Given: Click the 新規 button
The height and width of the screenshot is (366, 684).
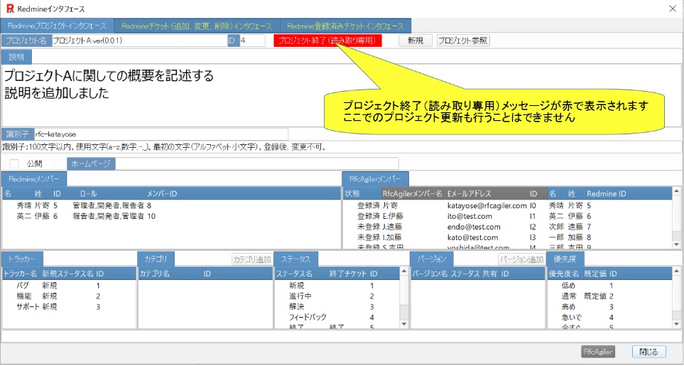Looking at the screenshot, I should (416, 41).
